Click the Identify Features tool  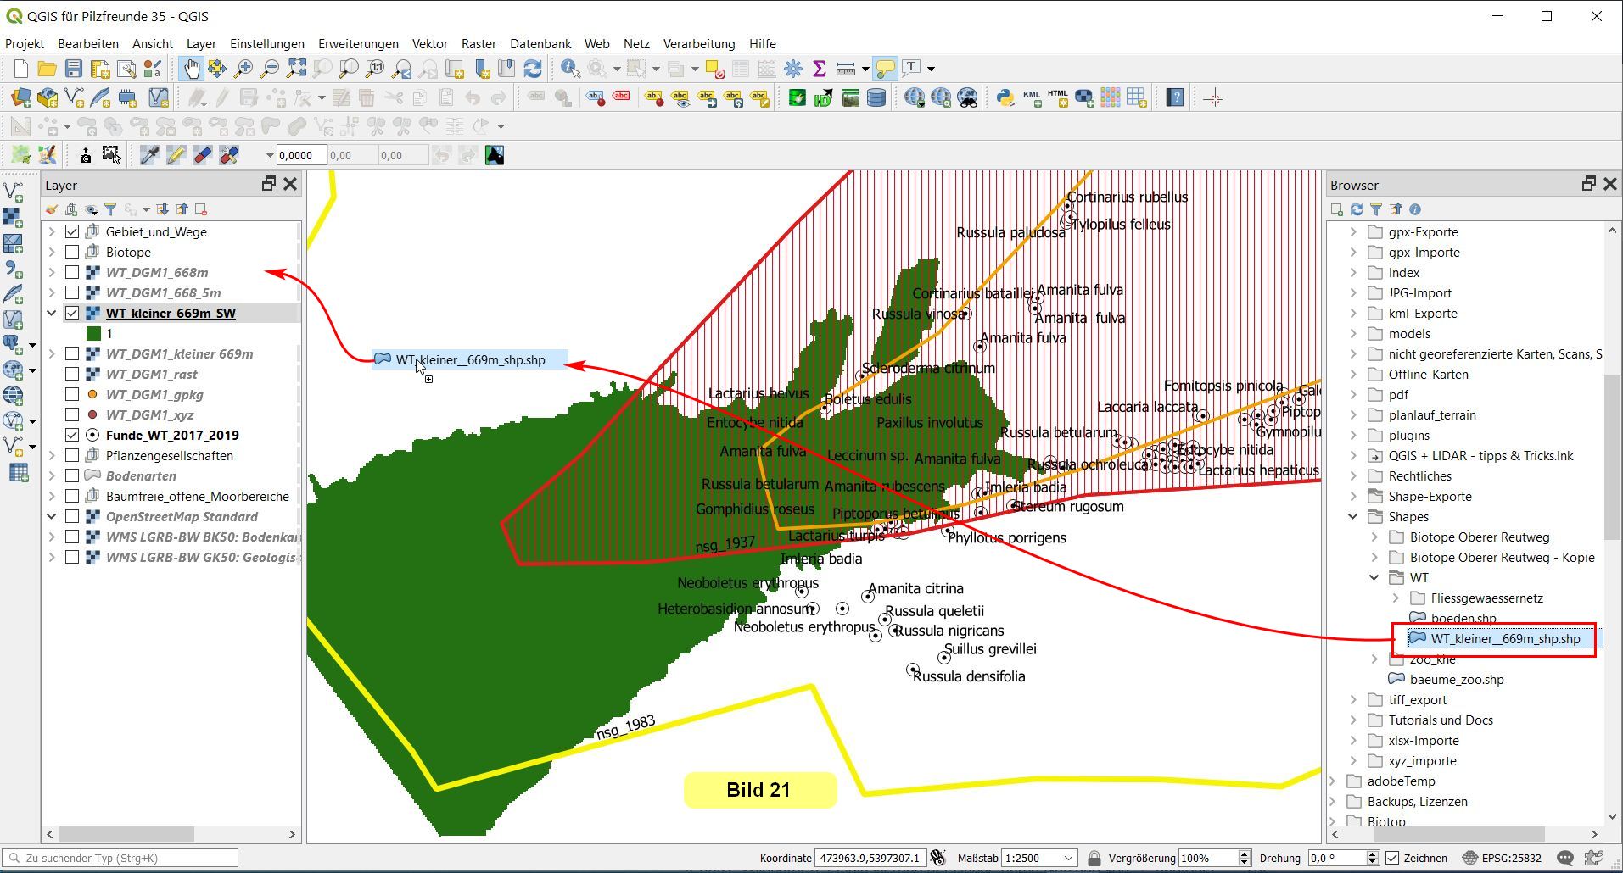point(570,69)
